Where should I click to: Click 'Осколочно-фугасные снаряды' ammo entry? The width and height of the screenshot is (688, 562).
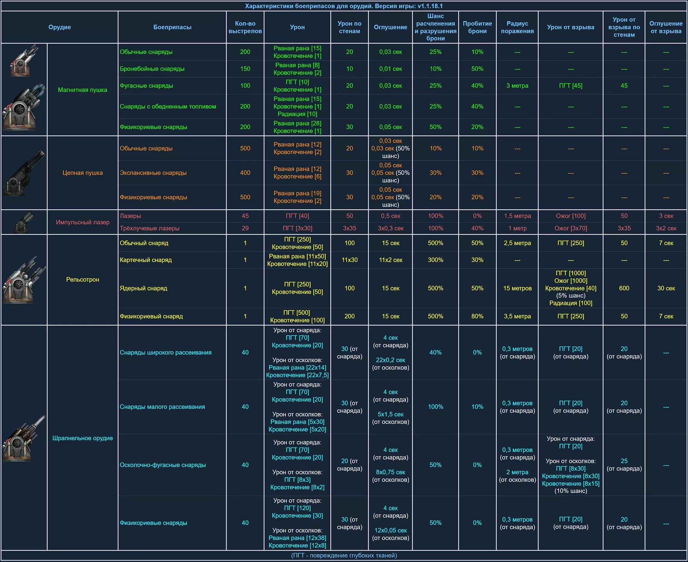coord(163,465)
